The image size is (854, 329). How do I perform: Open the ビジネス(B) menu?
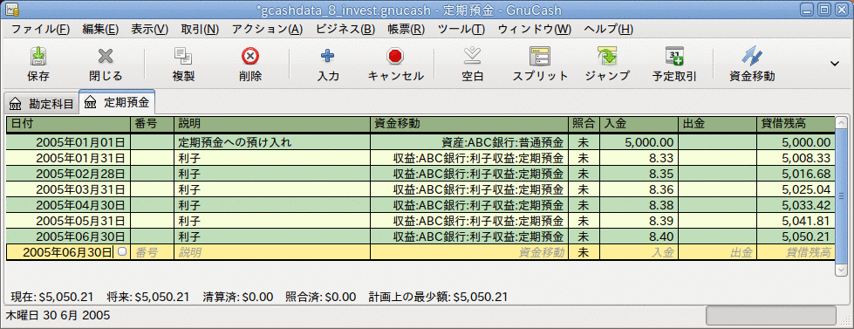click(345, 30)
